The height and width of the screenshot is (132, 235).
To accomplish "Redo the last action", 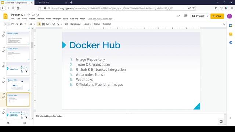I will pos(17,24).
